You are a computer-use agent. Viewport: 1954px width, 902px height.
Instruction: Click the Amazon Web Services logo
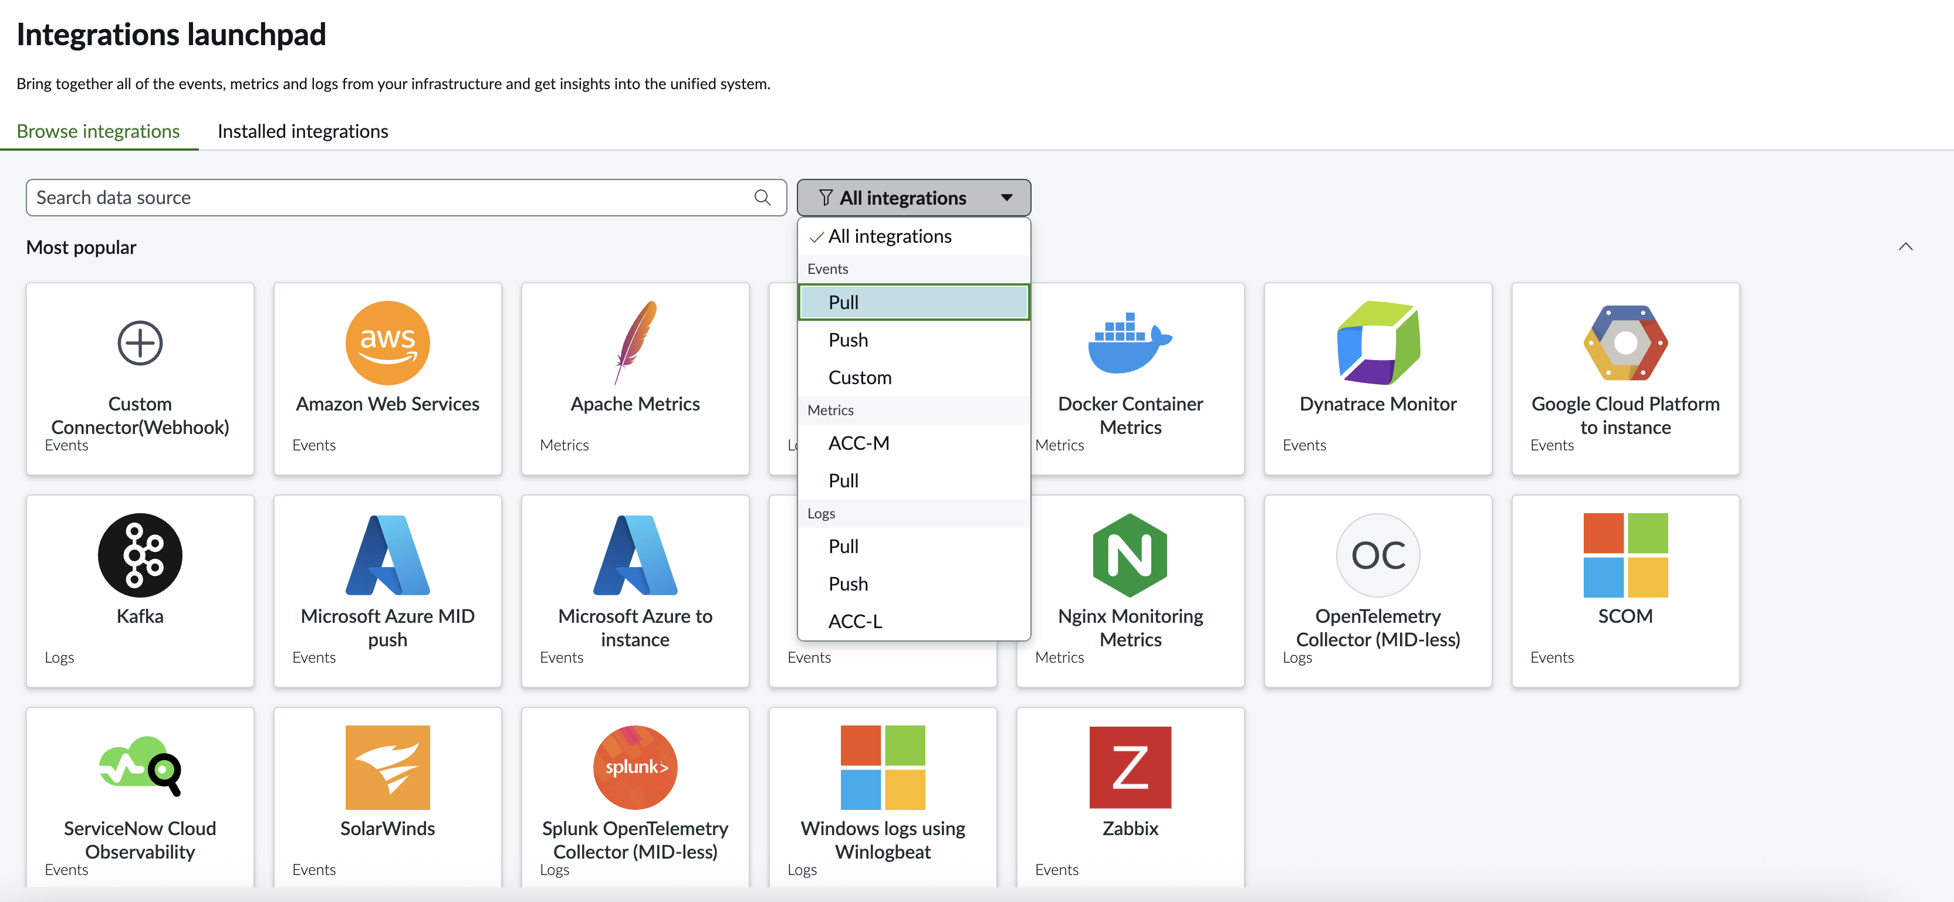click(388, 343)
